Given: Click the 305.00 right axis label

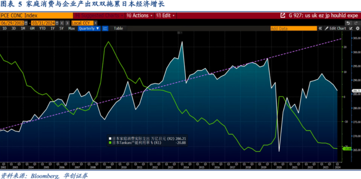Looking at the screenshot, I should tap(356, 38).
